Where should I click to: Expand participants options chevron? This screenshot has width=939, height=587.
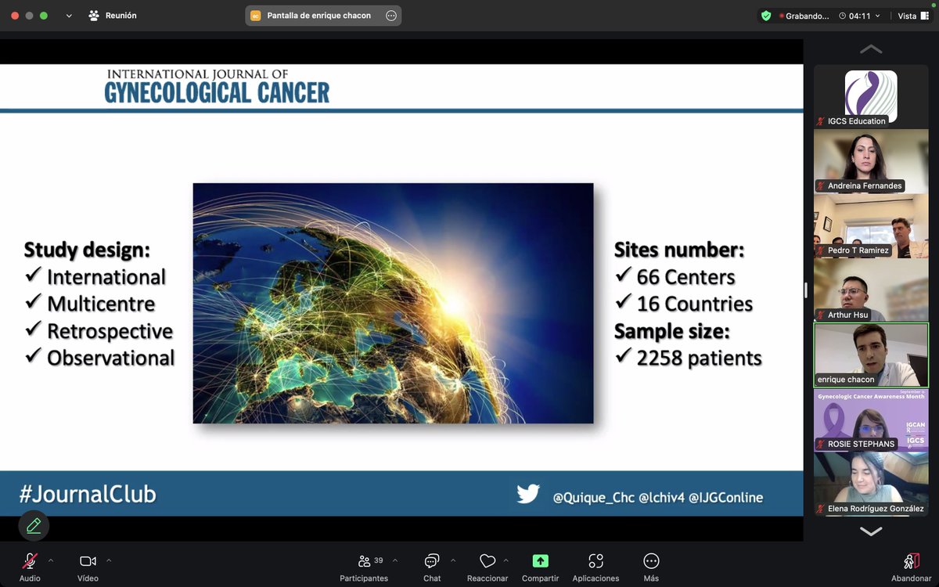coord(394,560)
